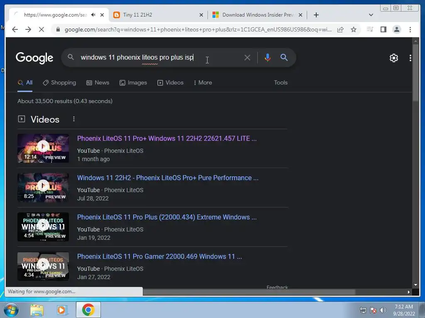Play the 4:54 video thumbnail preview
This screenshot has height=318, width=425.
click(x=43, y=227)
